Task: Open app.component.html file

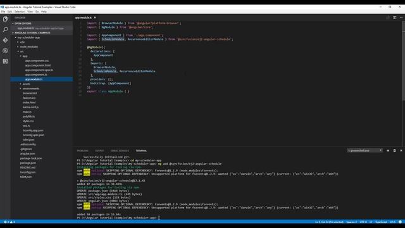Action: click(x=38, y=65)
